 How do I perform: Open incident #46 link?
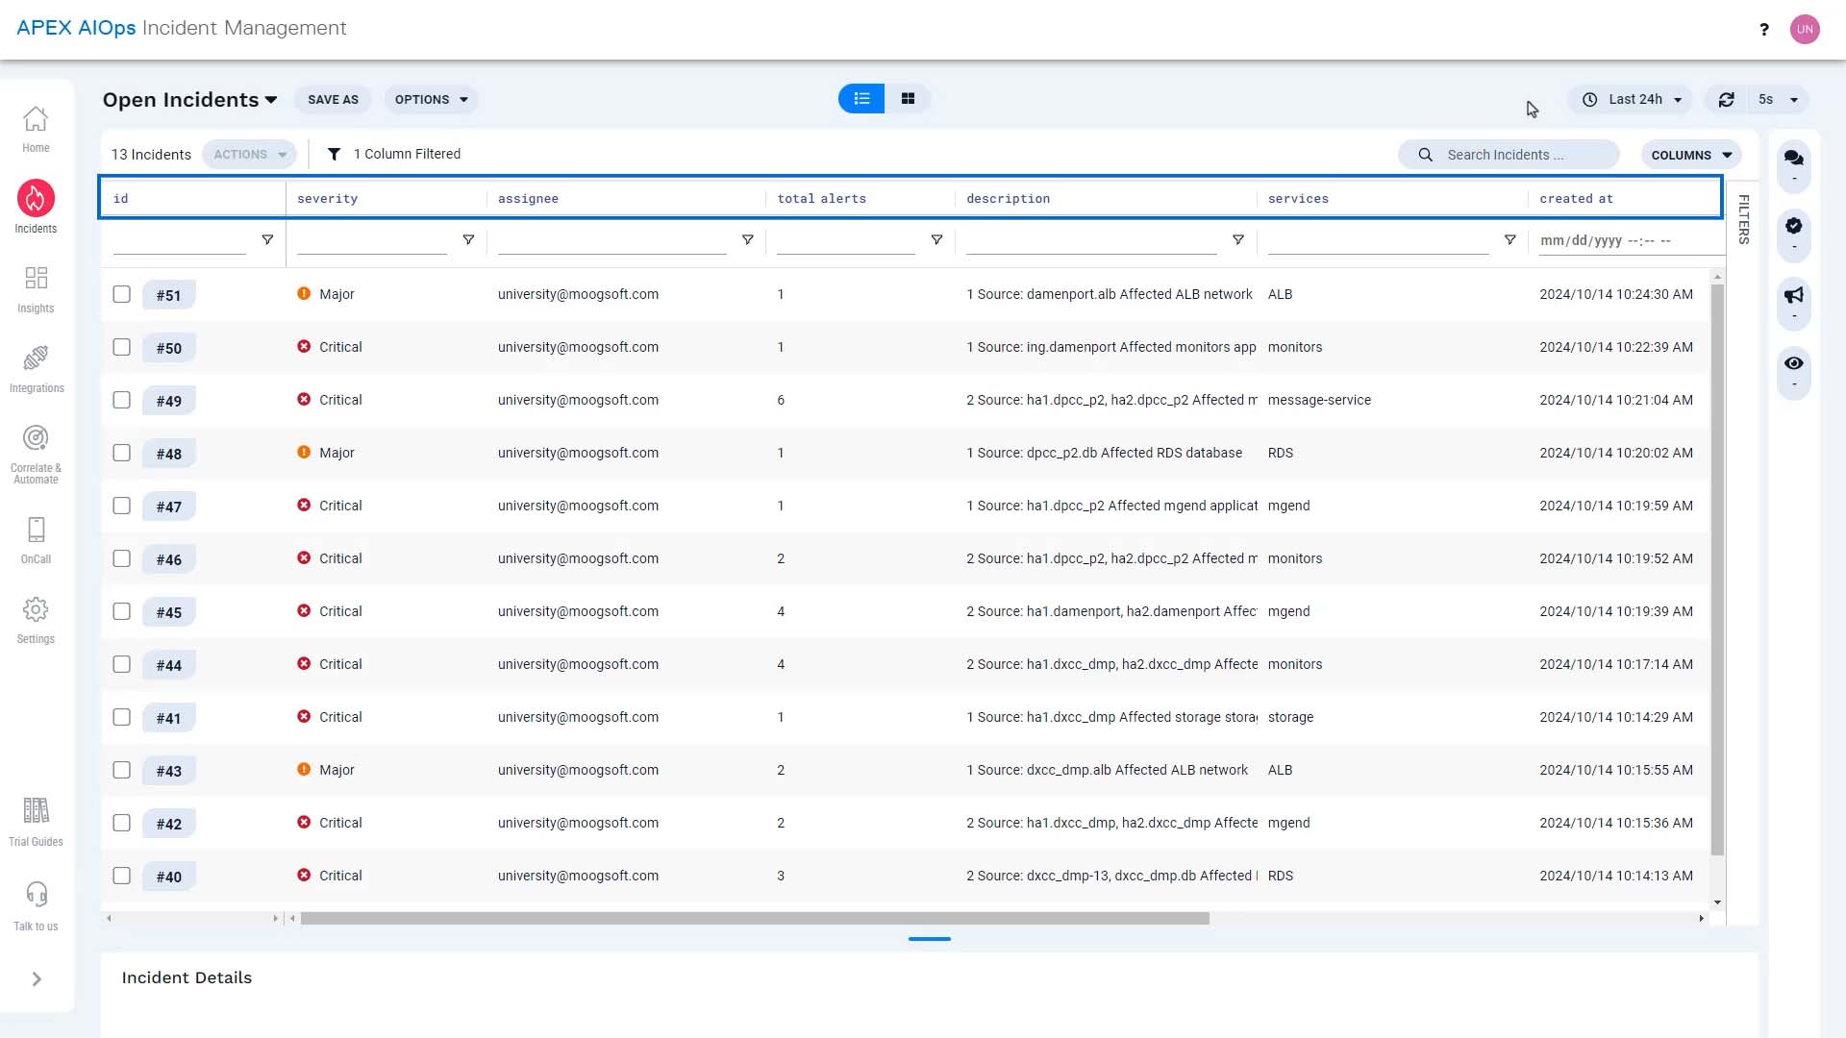pyautogui.click(x=168, y=559)
